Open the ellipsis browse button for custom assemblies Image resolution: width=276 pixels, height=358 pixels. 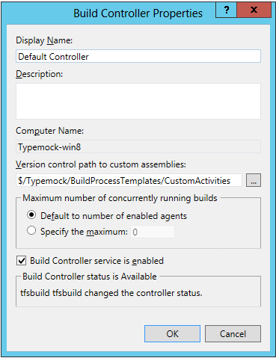coord(254,180)
